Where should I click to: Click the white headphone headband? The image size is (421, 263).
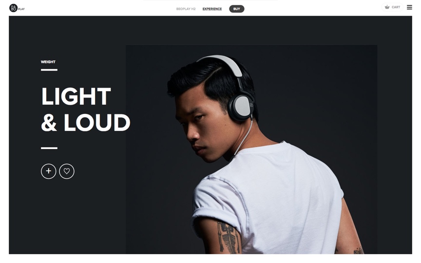tap(223, 63)
